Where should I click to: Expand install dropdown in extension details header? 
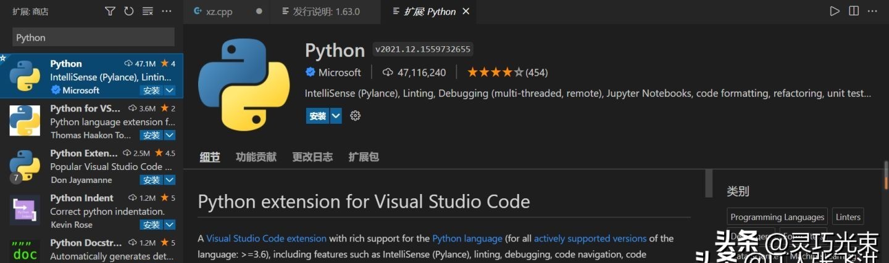click(x=336, y=116)
